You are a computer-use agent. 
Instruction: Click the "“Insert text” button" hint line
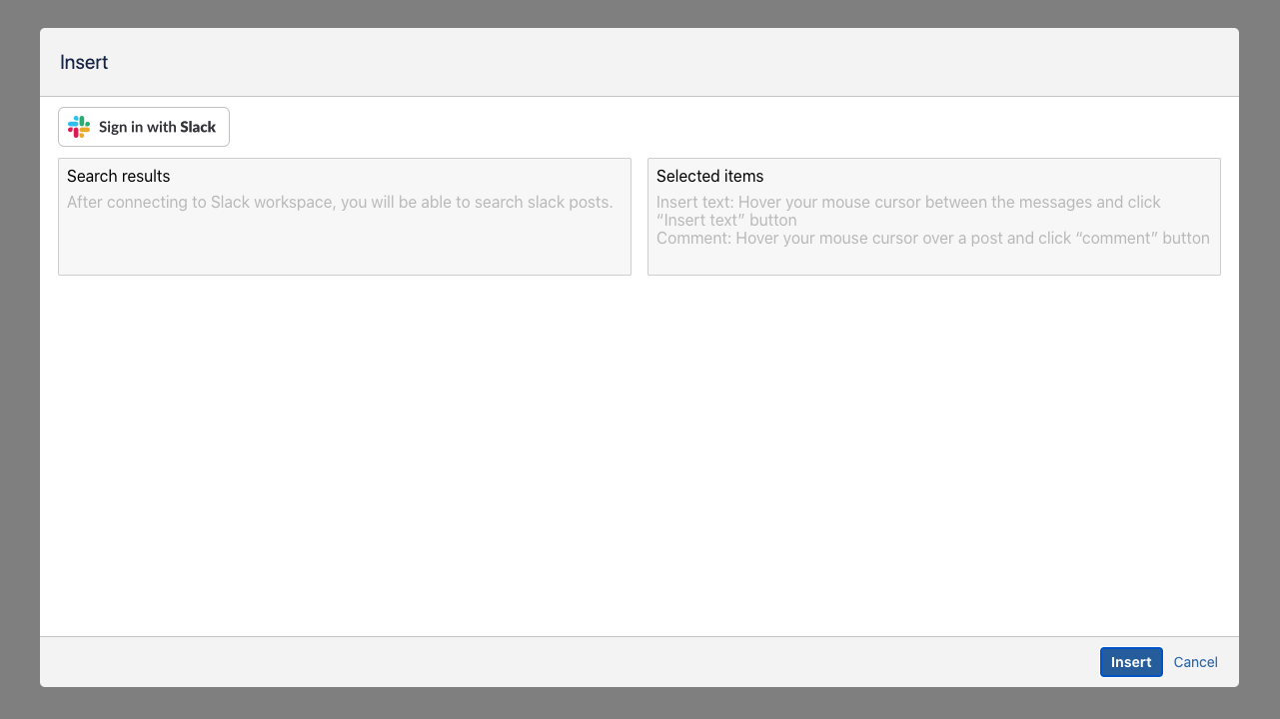[x=726, y=221]
